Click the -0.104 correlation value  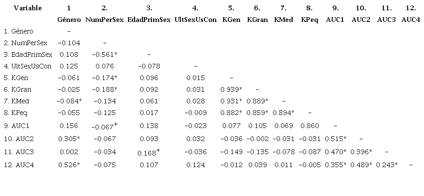click(x=69, y=43)
